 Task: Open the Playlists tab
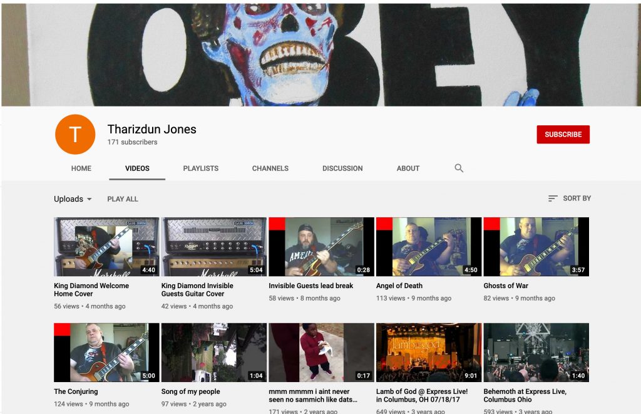[x=201, y=168]
